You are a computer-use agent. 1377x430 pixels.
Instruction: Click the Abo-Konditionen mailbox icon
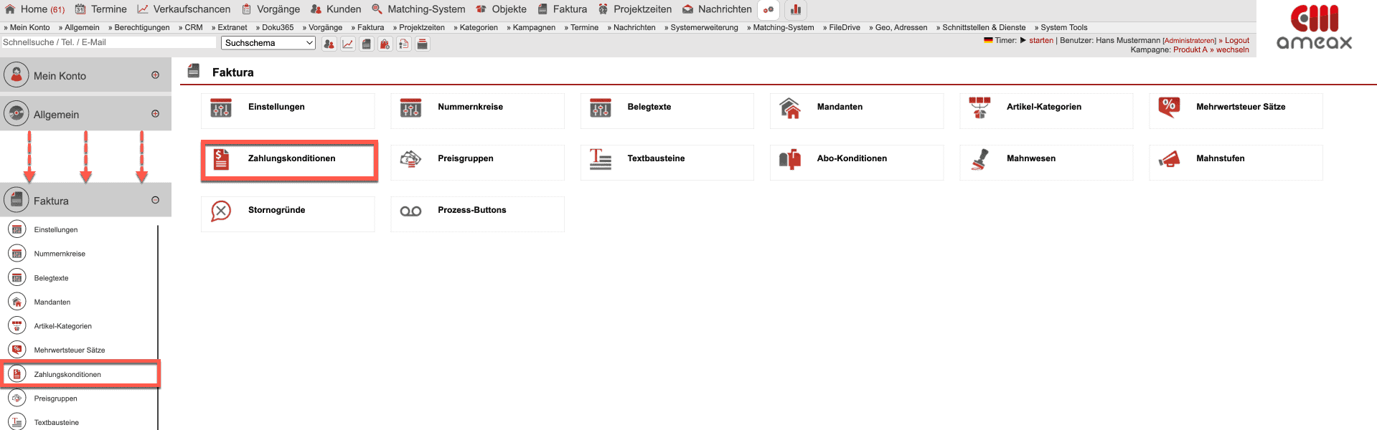[789, 159]
